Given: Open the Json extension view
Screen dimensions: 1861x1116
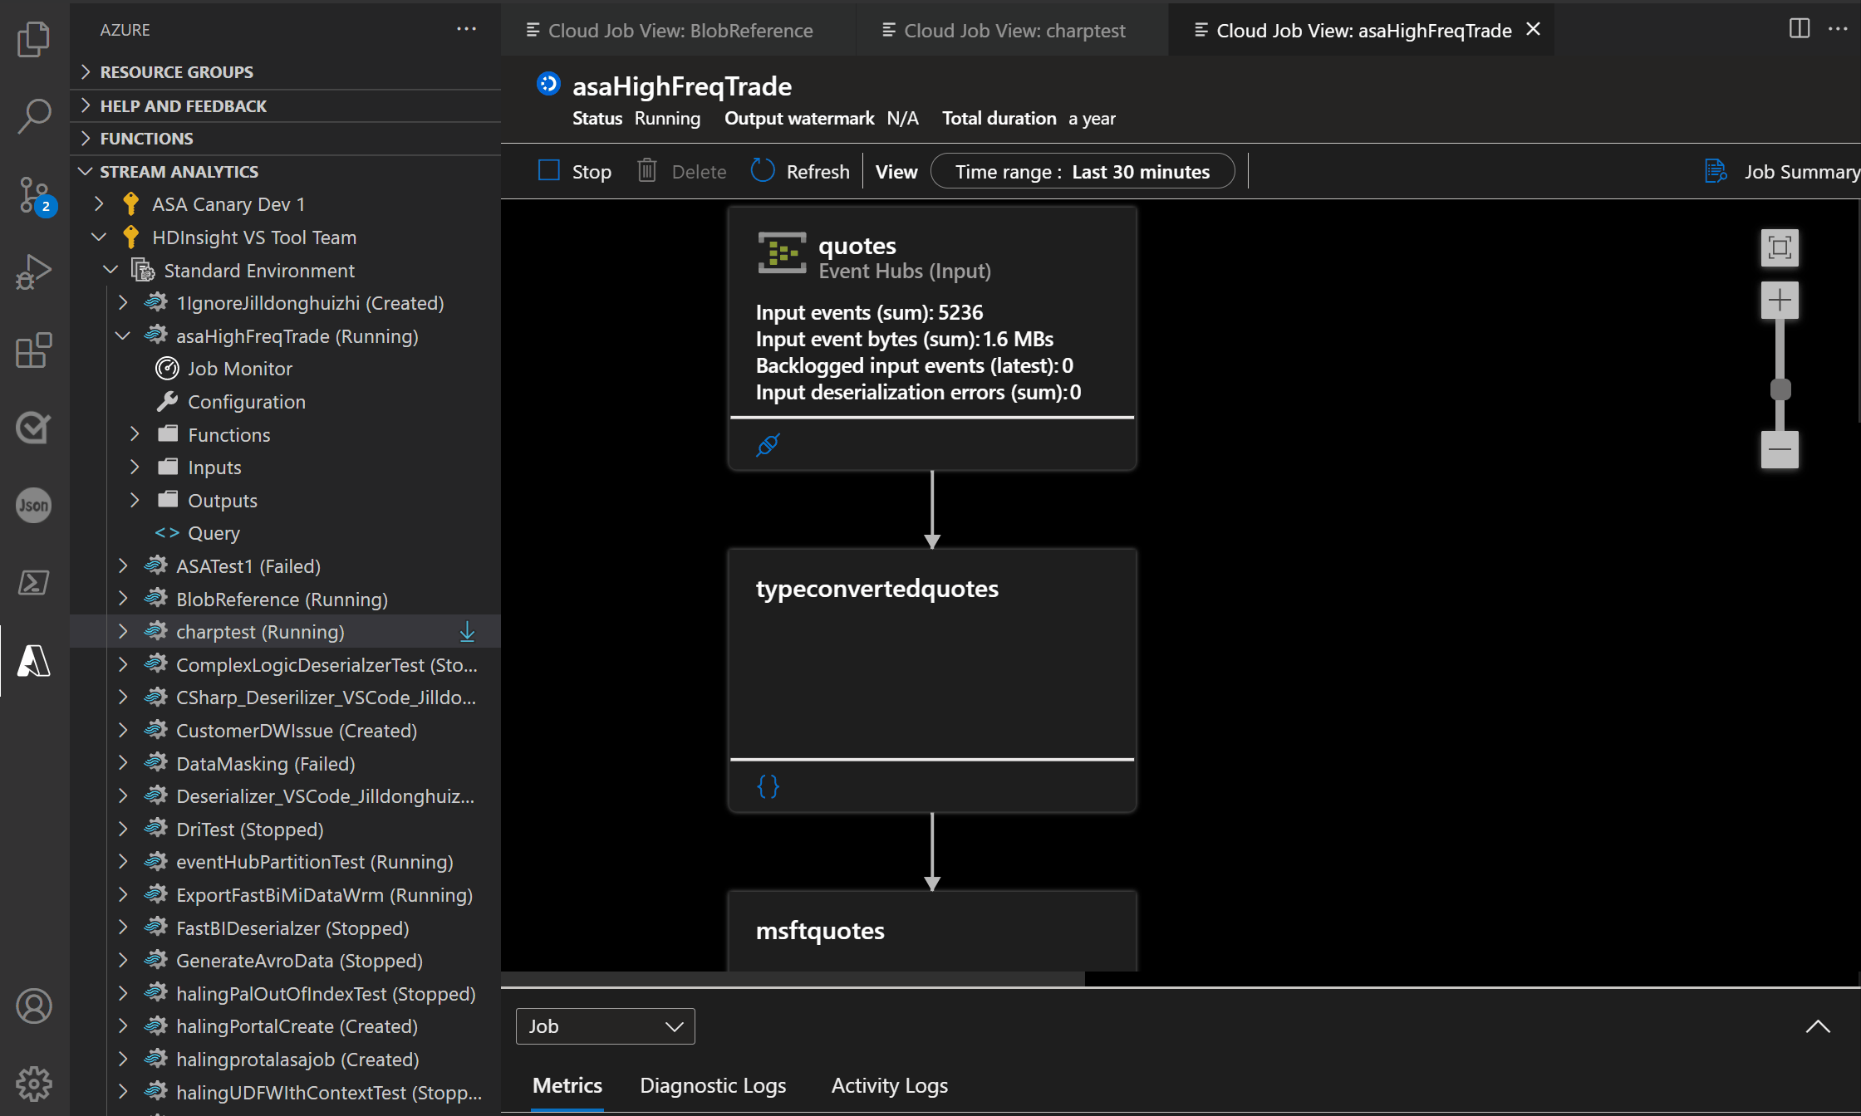Looking at the screenshot, I should 34,505.
